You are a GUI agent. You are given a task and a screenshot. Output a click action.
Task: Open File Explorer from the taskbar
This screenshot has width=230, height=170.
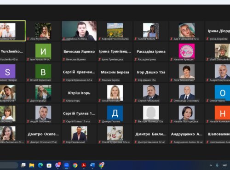32,165
